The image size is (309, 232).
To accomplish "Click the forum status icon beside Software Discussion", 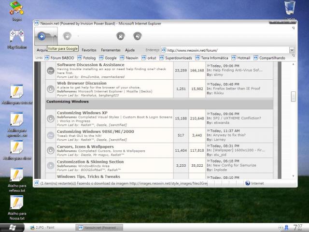I will click(51, 71).
